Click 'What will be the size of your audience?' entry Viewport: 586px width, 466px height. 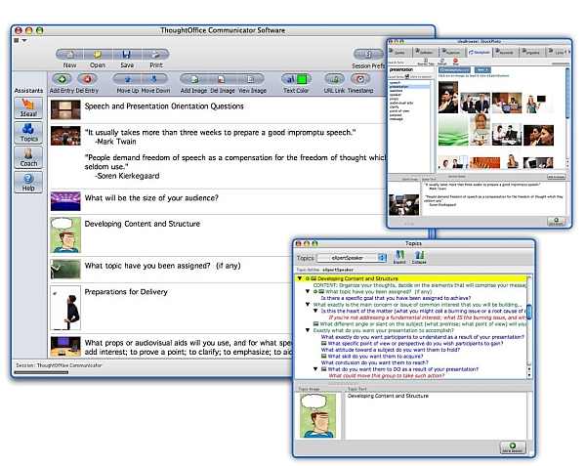click(151, 197)
